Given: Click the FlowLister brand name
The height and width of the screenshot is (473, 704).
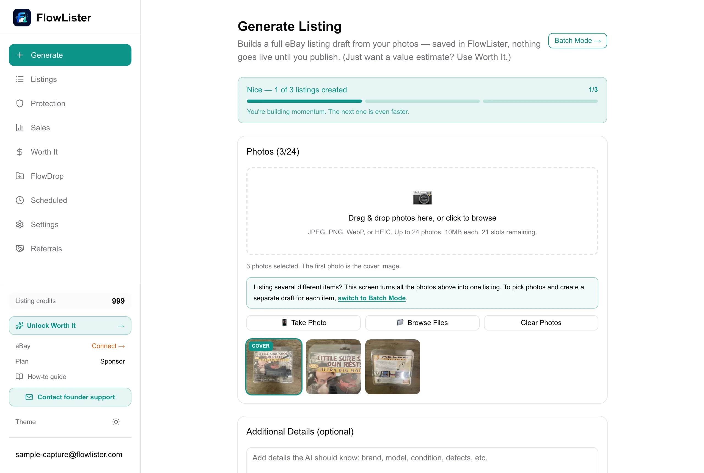Looking at the screenshot, I should (64, 18).
